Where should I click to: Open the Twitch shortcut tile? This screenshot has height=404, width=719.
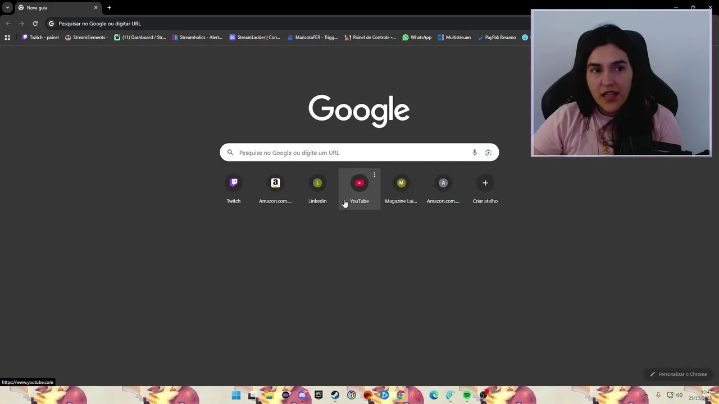pos(234,189)
